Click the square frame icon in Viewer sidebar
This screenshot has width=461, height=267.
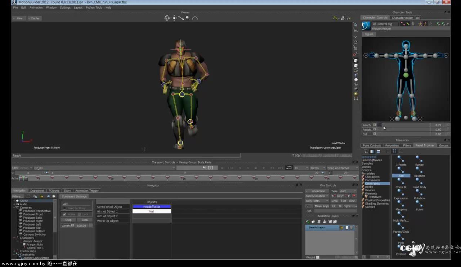click(x=356, y=98)
